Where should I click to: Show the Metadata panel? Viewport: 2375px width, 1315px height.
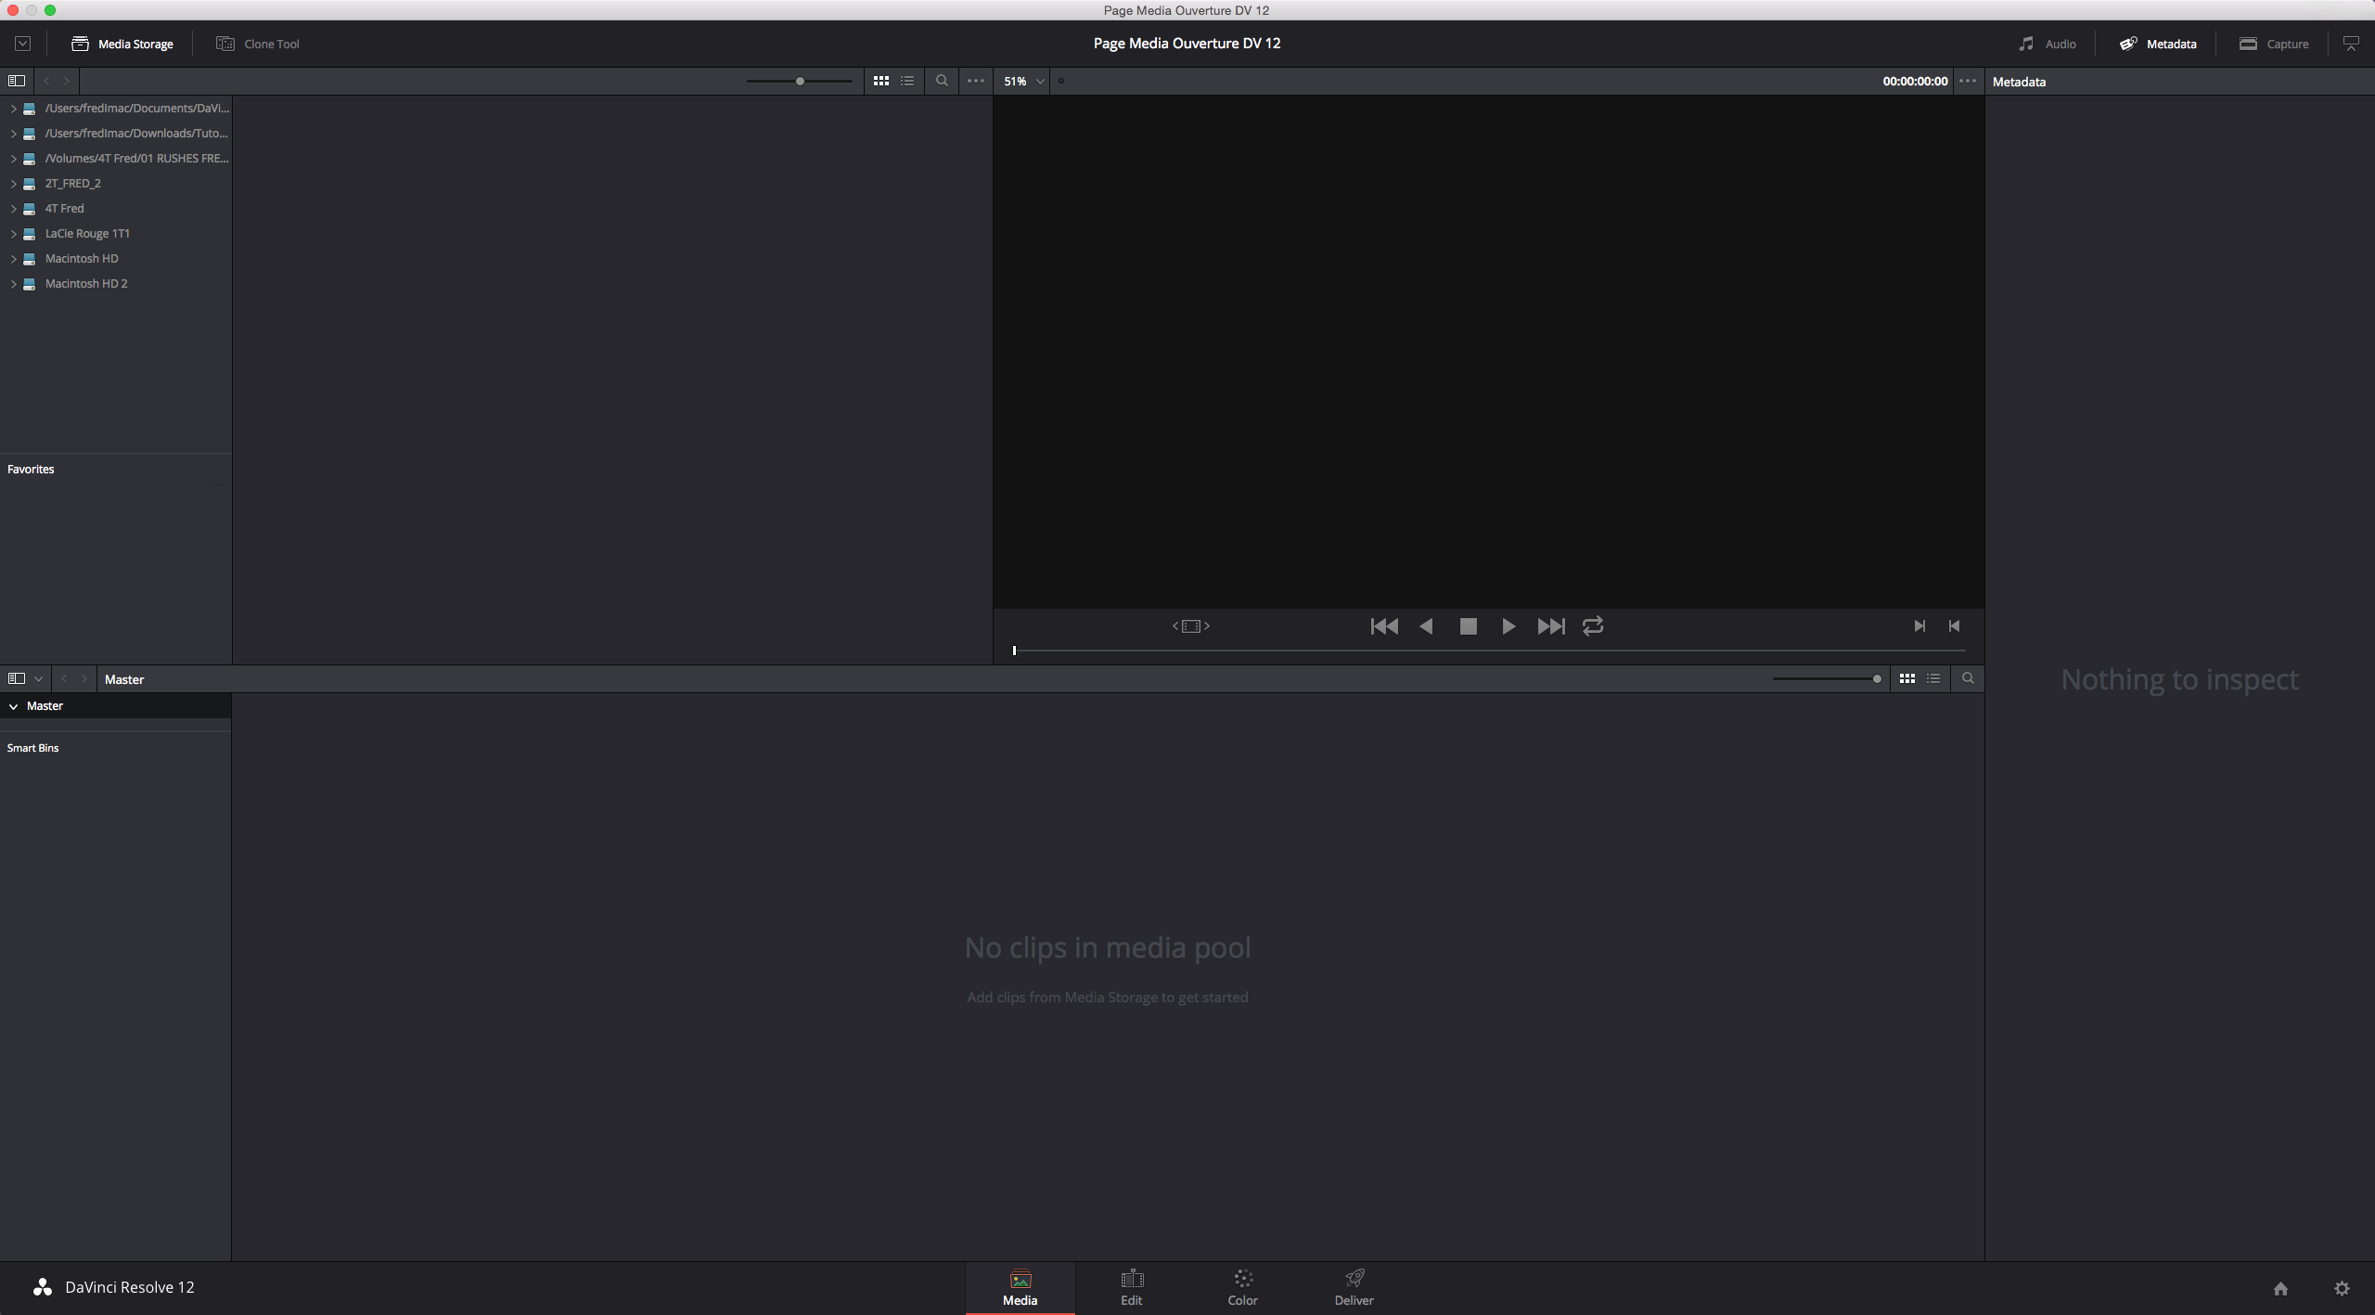coord(2157,43)
